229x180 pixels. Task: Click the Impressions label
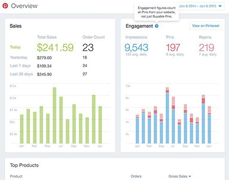tap(136, 37)
